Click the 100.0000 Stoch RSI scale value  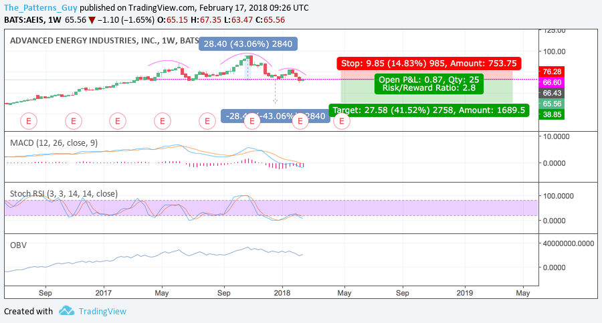558,196
